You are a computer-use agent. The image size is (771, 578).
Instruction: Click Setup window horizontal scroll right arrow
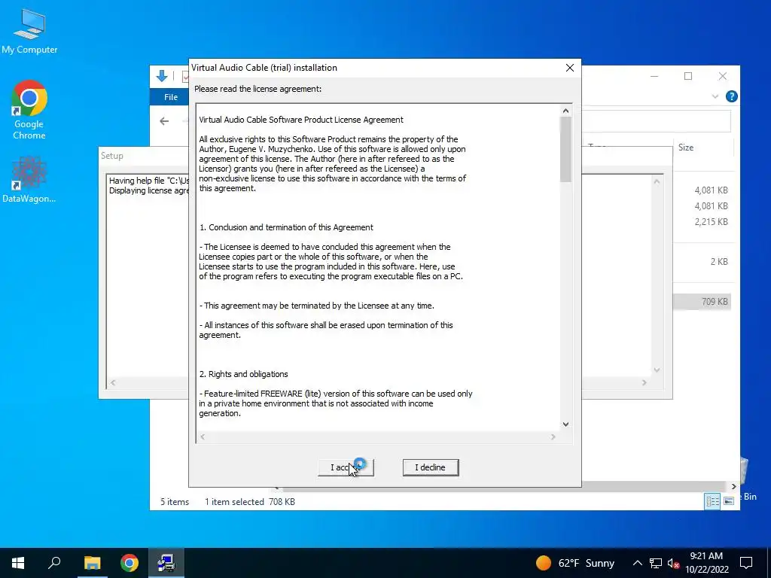click(x=645, y=382)
